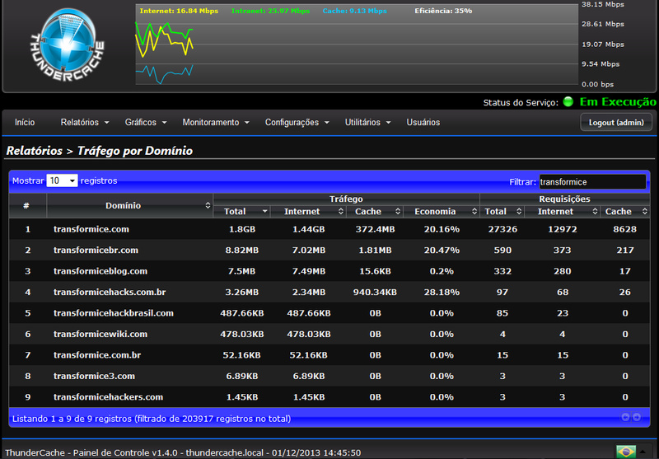Select the transformicehacks.com.br domain

[110, 293]
